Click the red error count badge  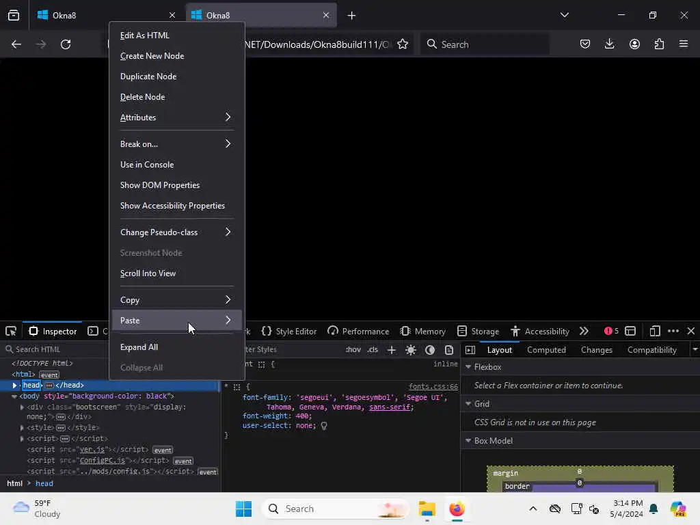coord(611,331)
